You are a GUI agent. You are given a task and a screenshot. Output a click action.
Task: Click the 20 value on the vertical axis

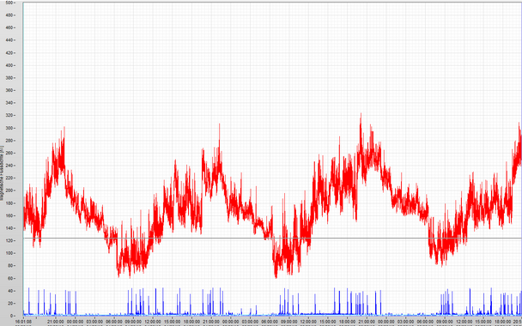coord(10,304)
